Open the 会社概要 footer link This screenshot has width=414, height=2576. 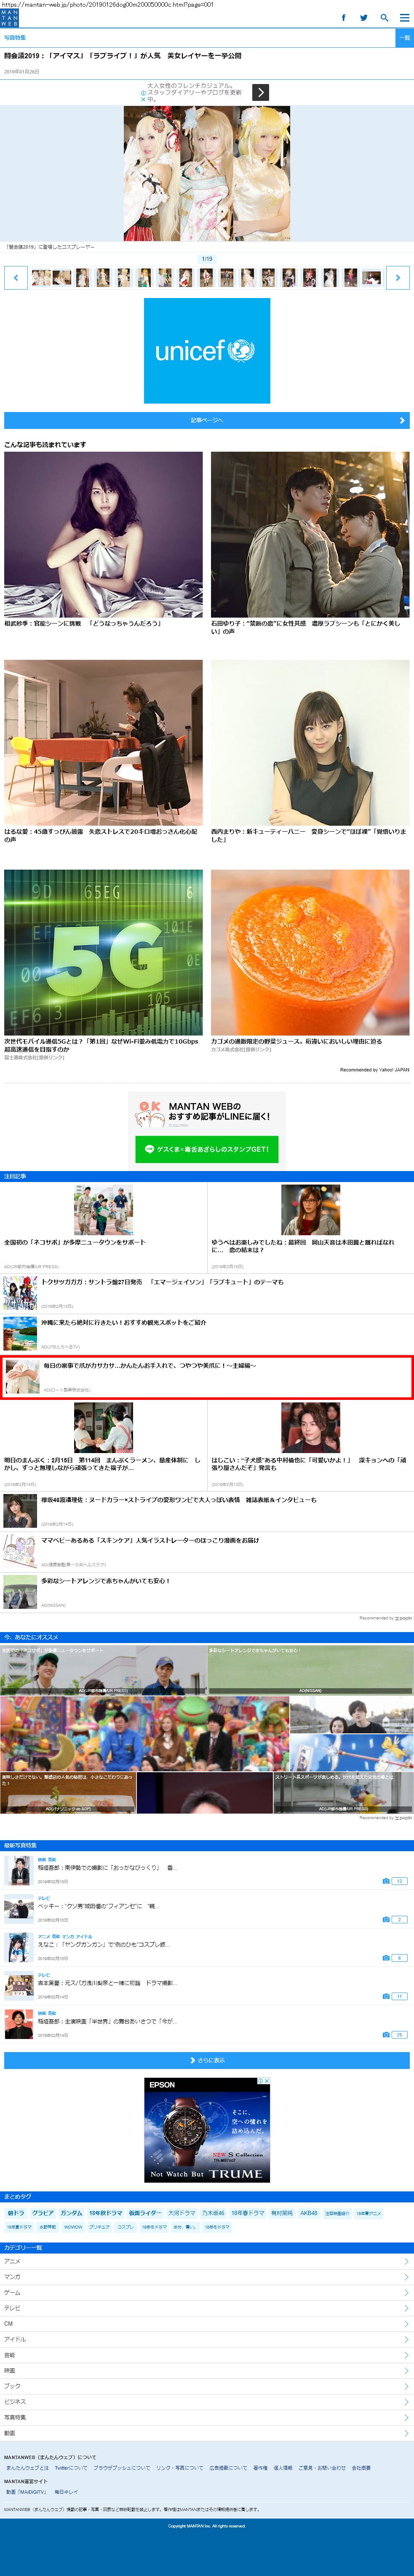tap(361, 2468)
